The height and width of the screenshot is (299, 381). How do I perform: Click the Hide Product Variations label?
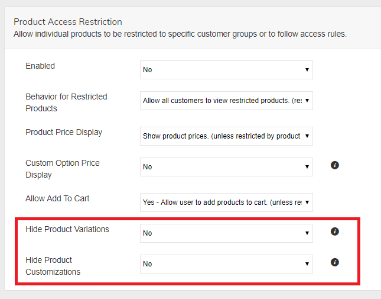click(x=67, y=229)
